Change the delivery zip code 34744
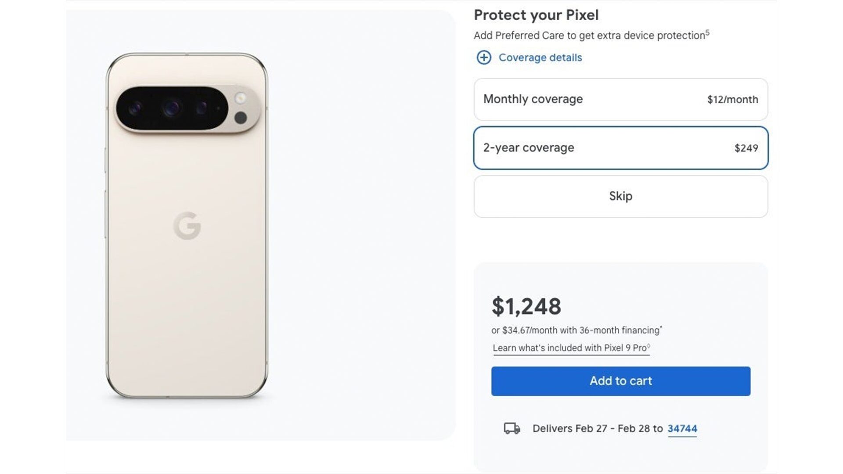Viewport: 843px width, 474px height. tap(682, 429)
